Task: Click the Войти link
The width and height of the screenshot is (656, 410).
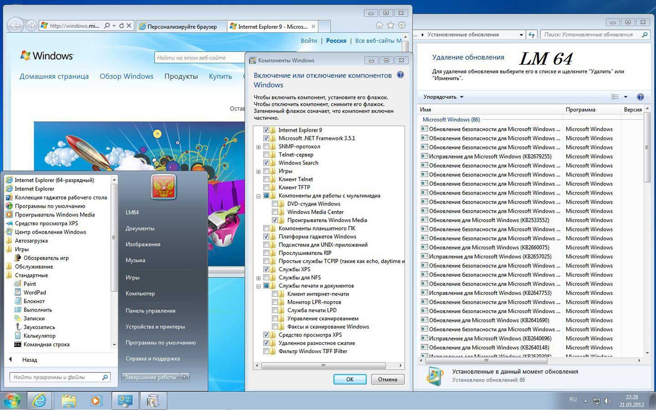Action: pos(309,41)
